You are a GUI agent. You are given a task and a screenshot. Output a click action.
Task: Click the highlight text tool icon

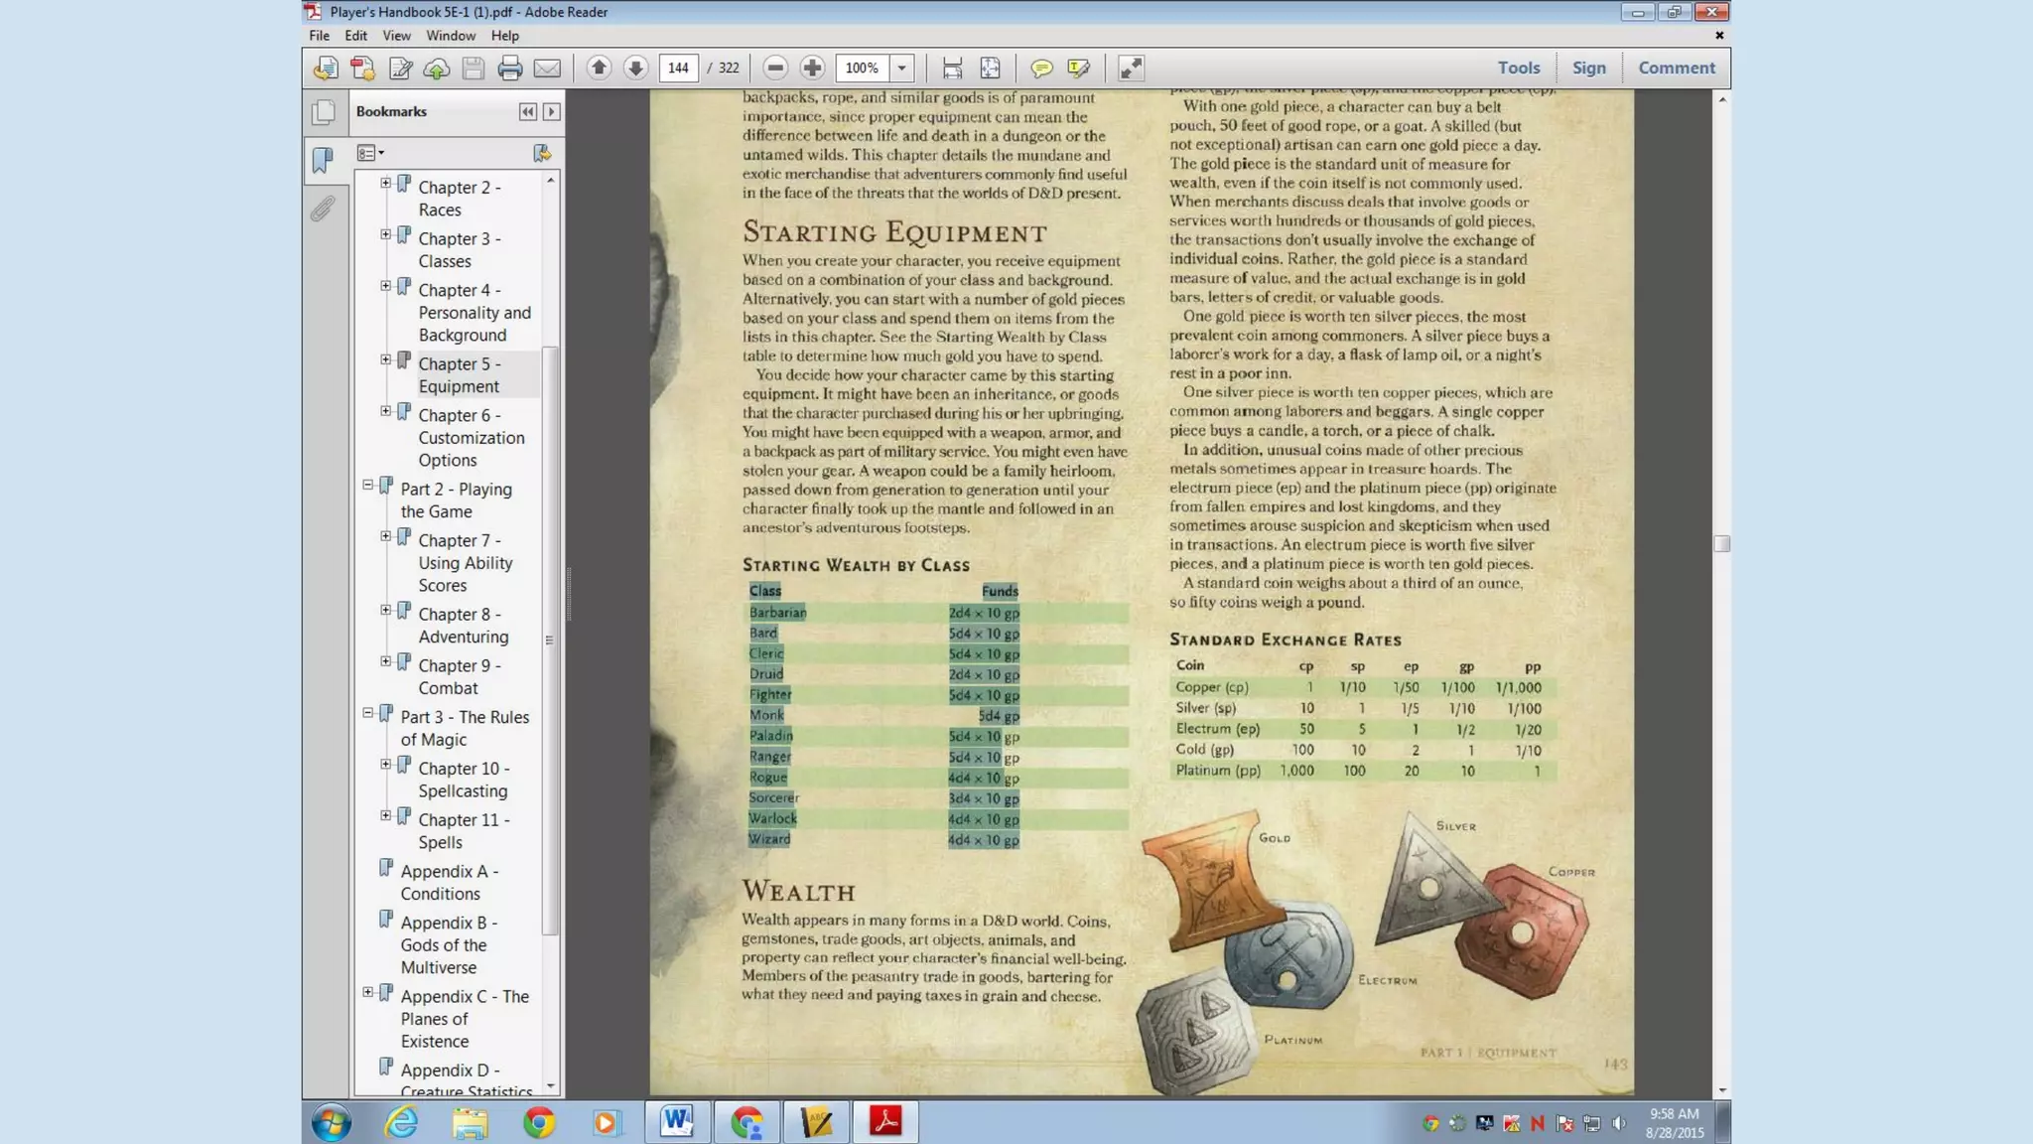click(x=1079, y=68)
